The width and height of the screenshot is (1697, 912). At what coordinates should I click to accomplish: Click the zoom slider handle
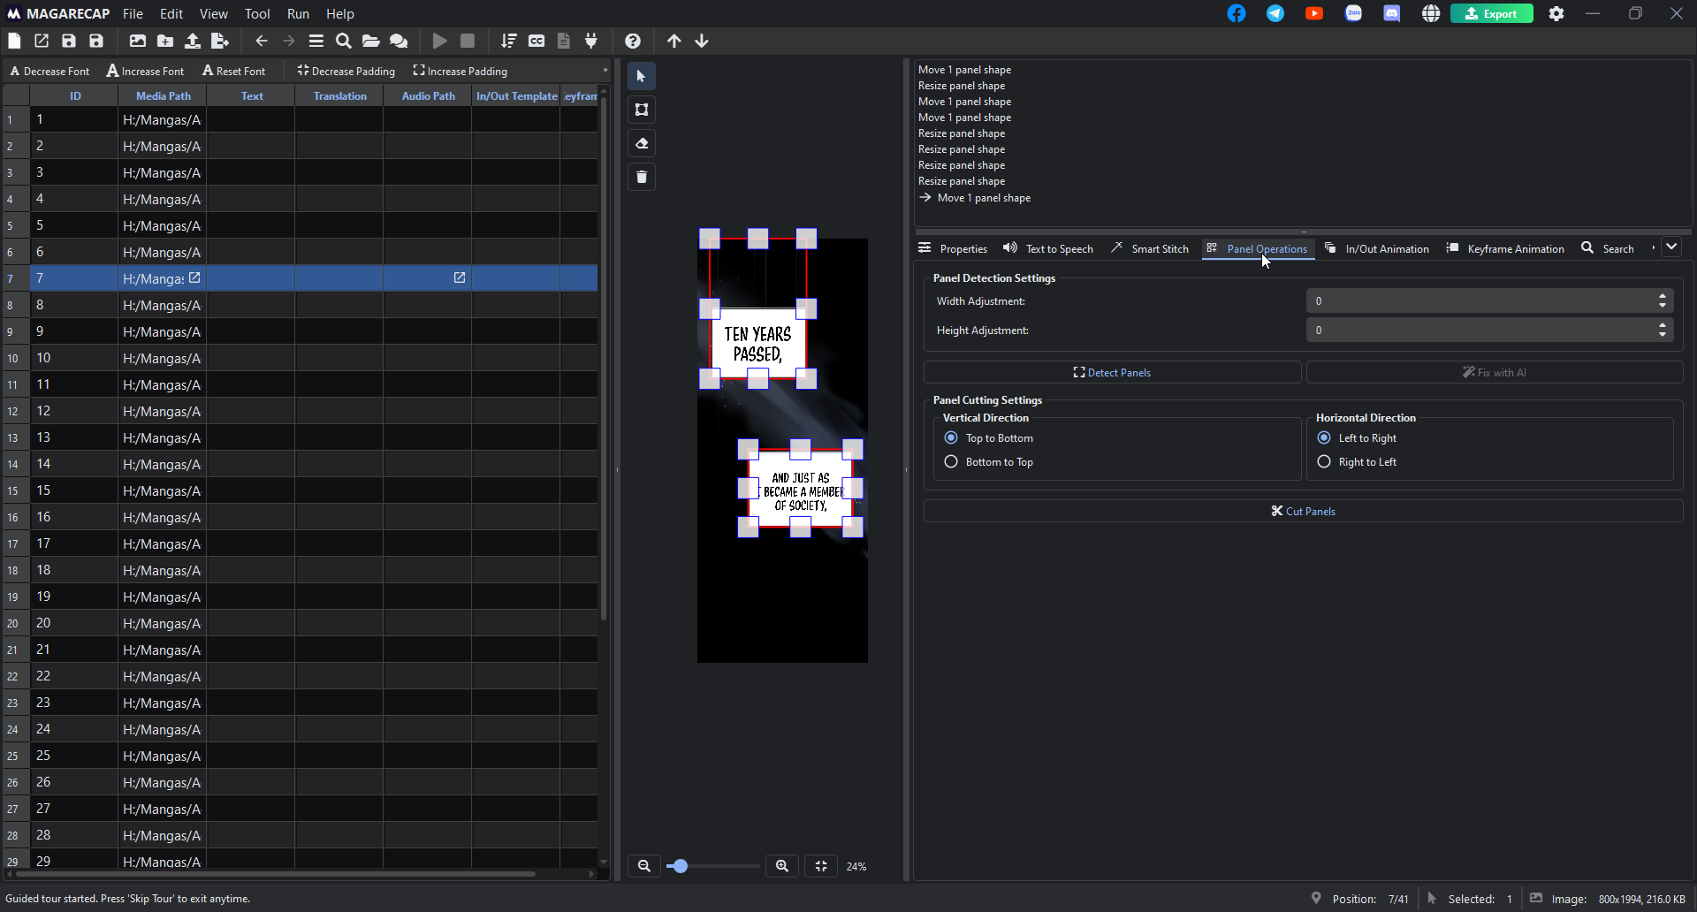[x=680, y=866]
